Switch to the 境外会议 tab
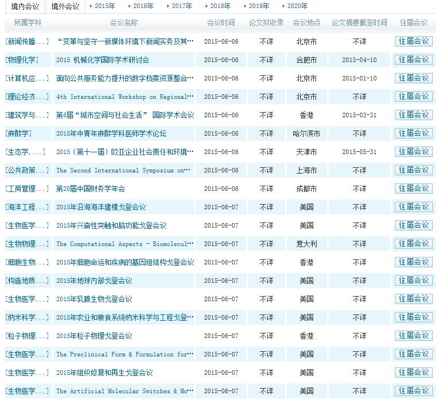Viewport: 442px width, 403px height. point(65,6)
